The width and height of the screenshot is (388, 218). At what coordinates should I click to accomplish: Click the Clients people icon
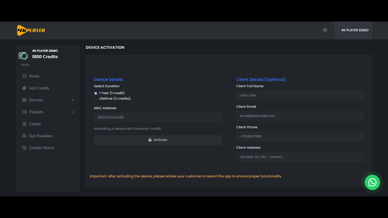(x=24, y=124)
